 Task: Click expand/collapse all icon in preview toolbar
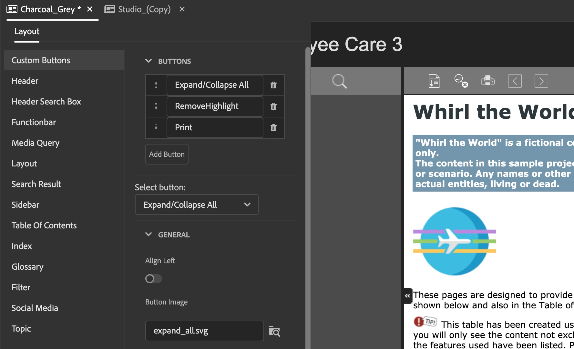(x=434, y=81)
